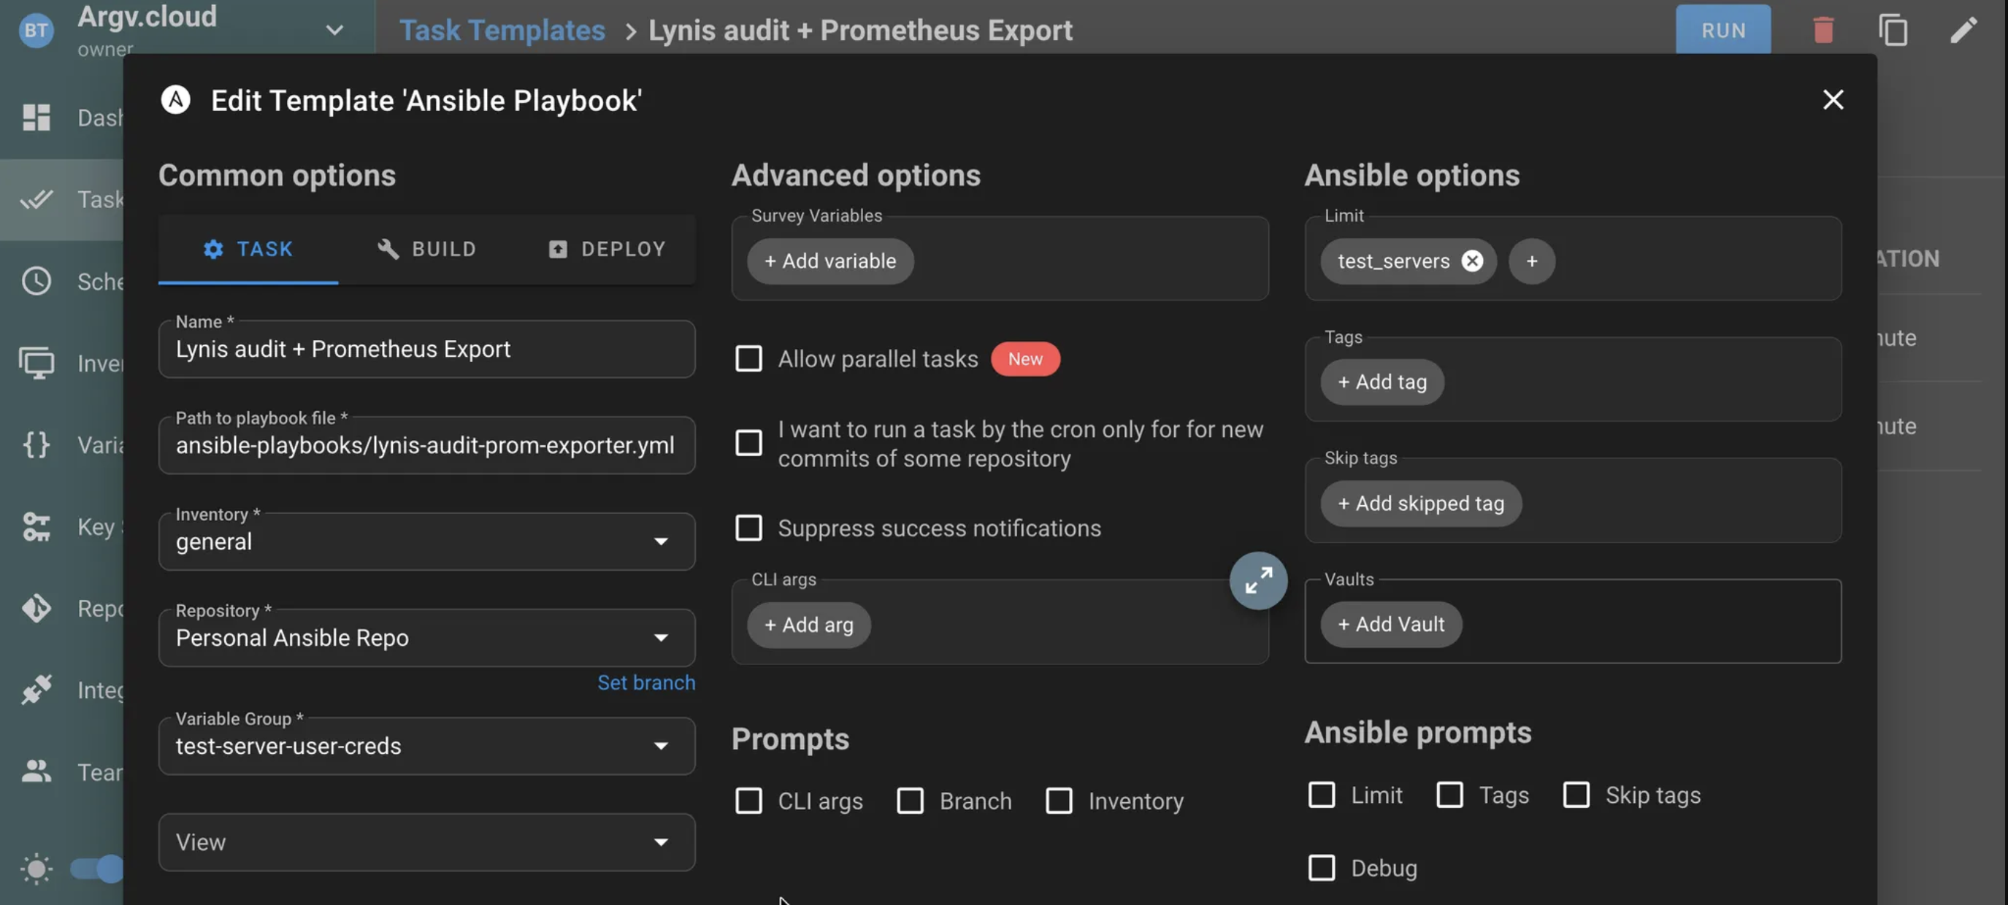Click the red delete template trash icon
Image resolution: width=2008 pixels, height=905 pixels.
coord(1823,31)
